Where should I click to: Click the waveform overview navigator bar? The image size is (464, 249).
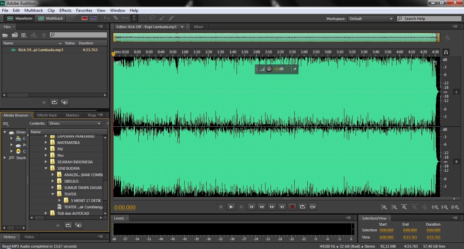tap(276, 37)
